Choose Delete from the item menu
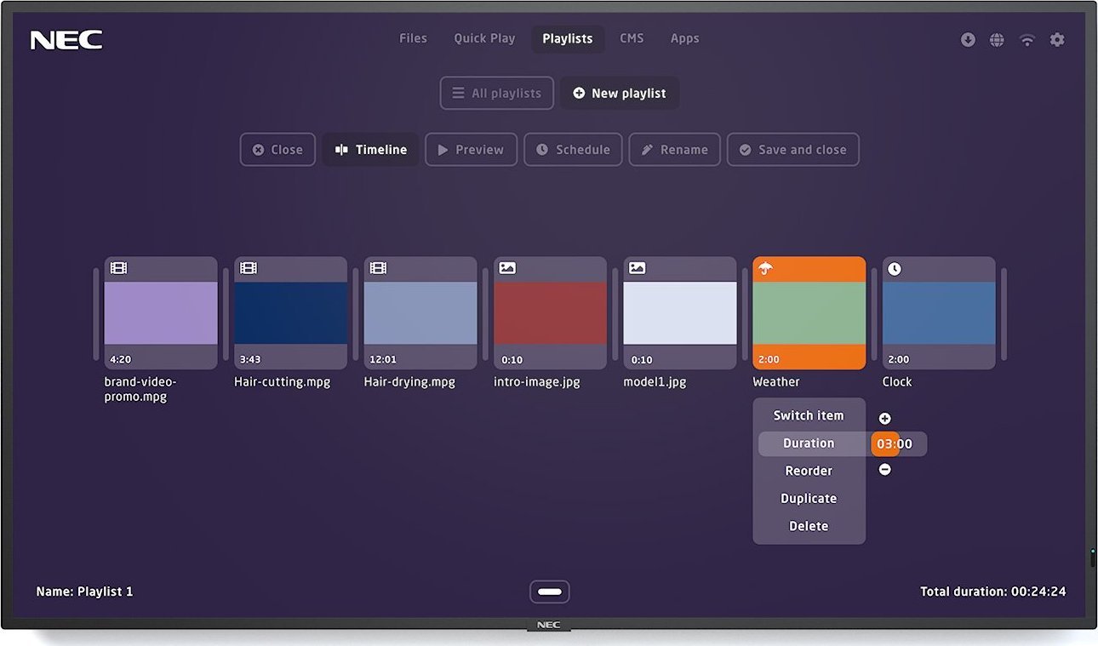The image size is (1098, 646). [x=809, y=526]
